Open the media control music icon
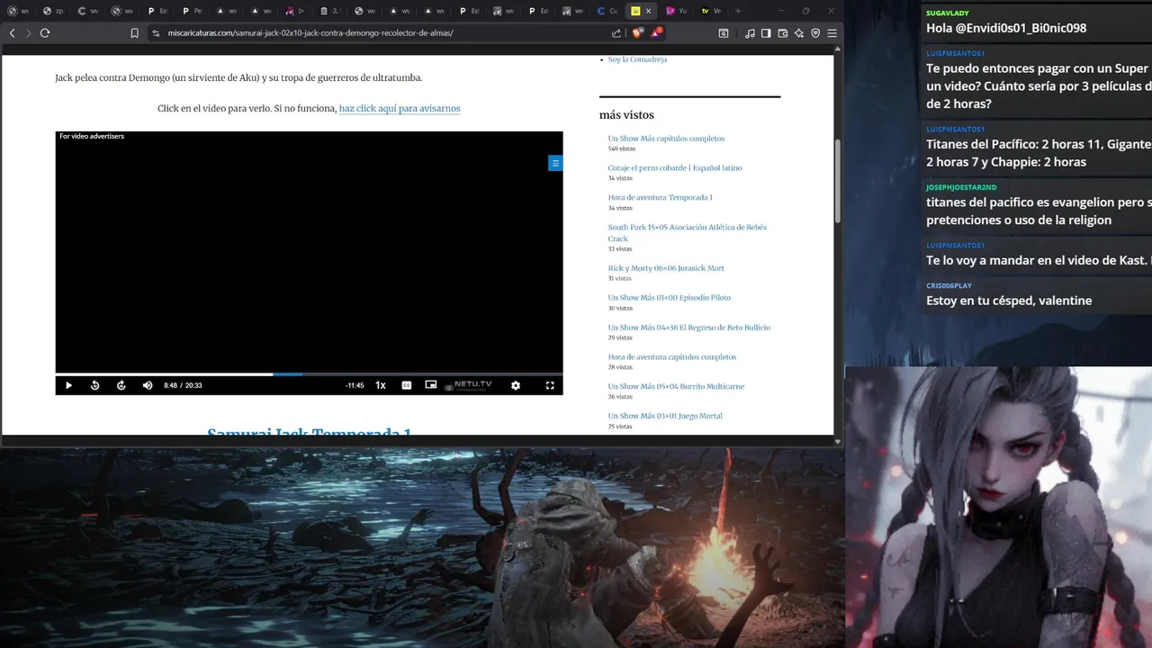The height and width of the screenshot is (648, 1152). 750,33
